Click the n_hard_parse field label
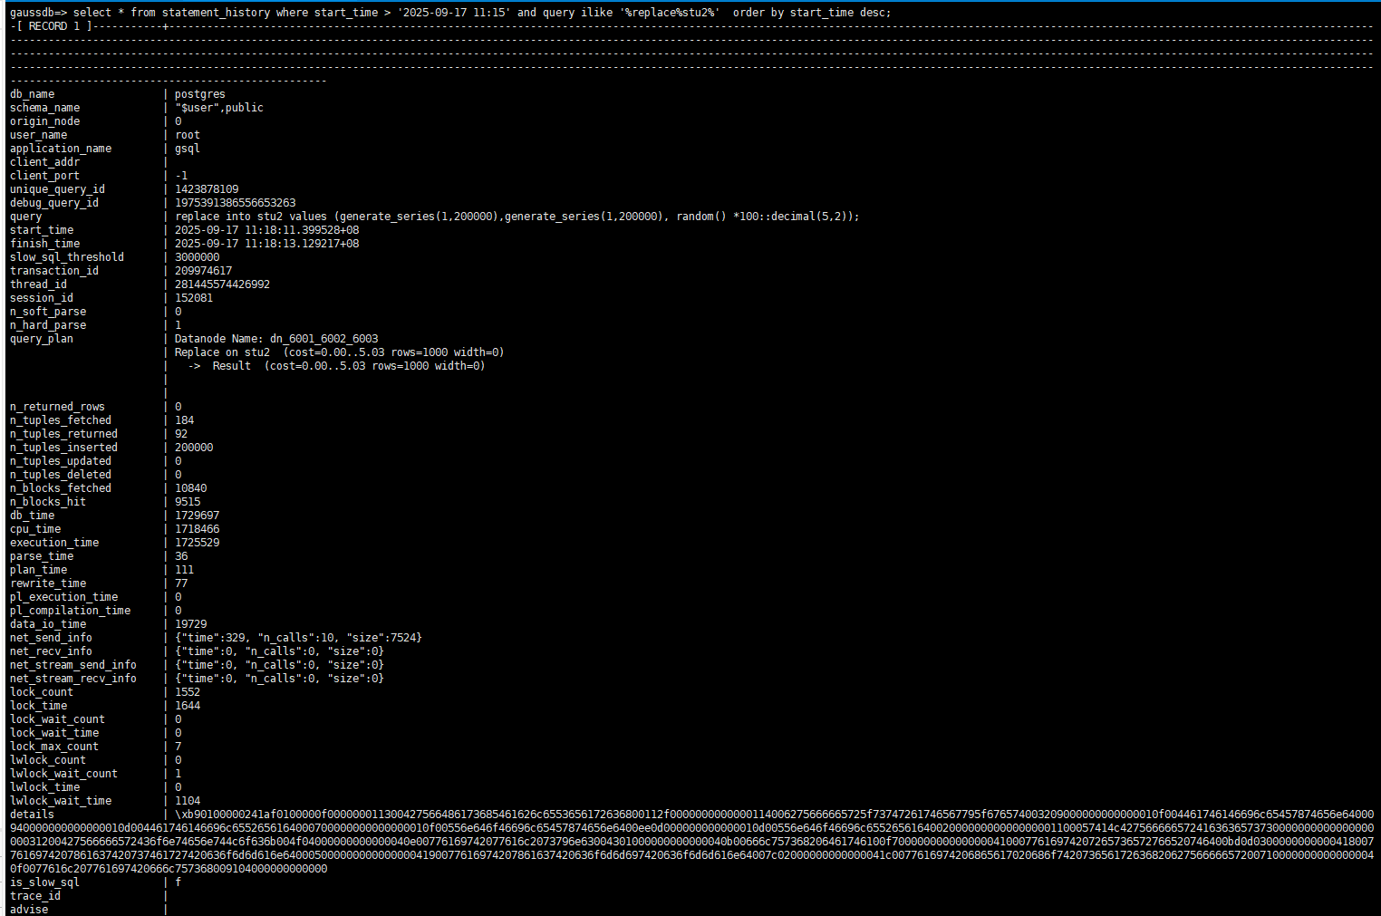 point(48,325)
